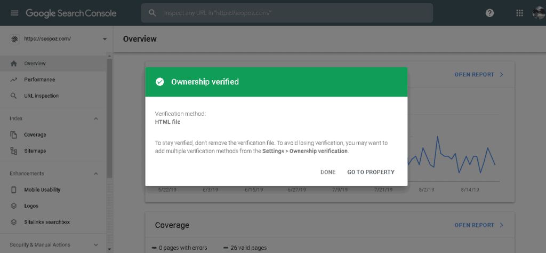Click 'Settings > Ownership verification' text
546x253 pixels.
pos(305,151)
